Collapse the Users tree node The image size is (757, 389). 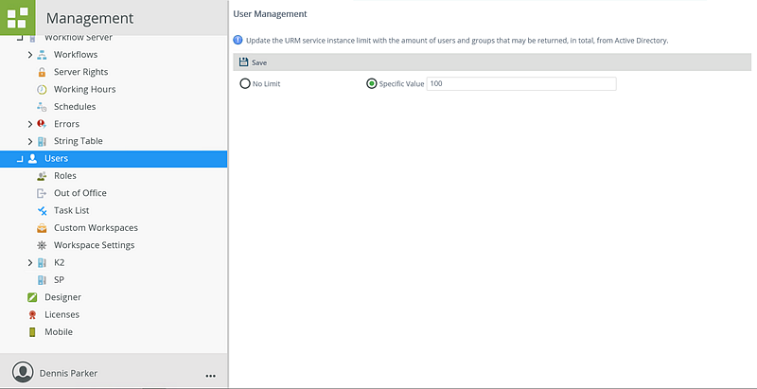20,159
